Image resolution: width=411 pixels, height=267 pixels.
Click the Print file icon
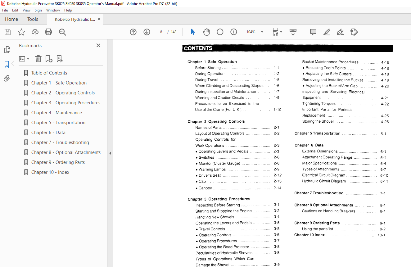click(48, 32)
